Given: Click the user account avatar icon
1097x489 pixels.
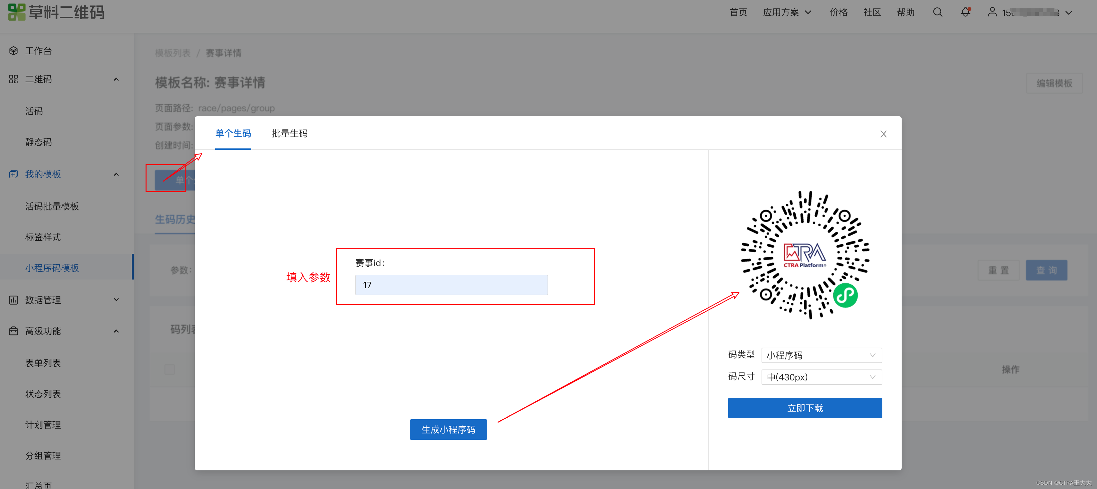Looking at the screenshot, I should (x=992, y=12).
